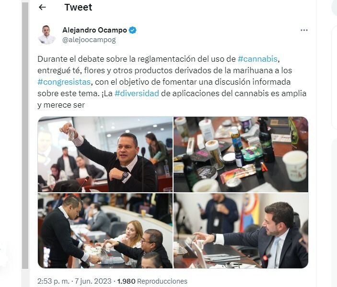Click the tweet timestamp 2:53 p. m.
This screenshot has width=337, height=287.
click(x=53, y=281)
